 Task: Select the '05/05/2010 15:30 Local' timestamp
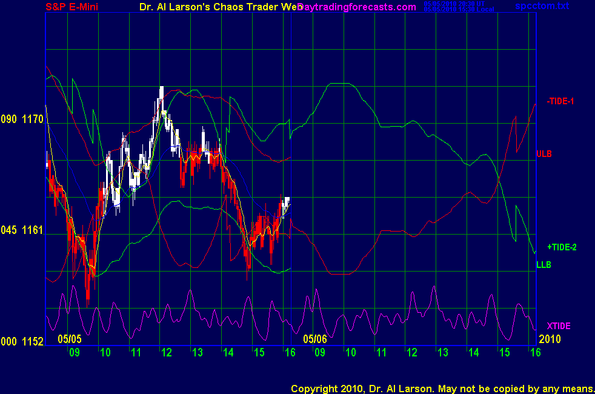coord(459,9)
